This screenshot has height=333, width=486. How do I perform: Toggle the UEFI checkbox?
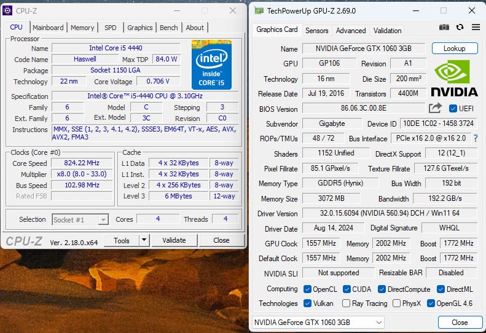[x=453, y=109]
